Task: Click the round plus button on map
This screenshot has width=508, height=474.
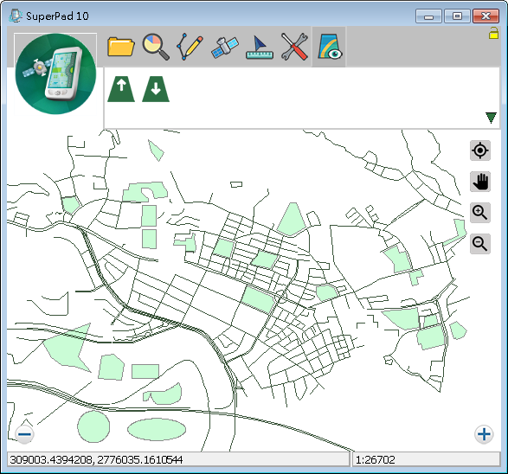Action: click(x=484, y=434)
